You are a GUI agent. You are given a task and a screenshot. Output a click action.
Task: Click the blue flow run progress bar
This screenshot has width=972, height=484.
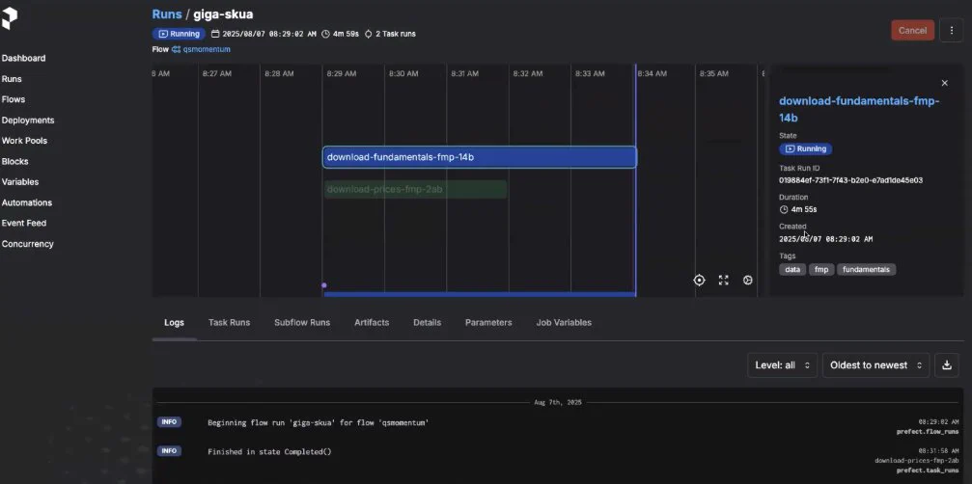(x=479, y=294)
